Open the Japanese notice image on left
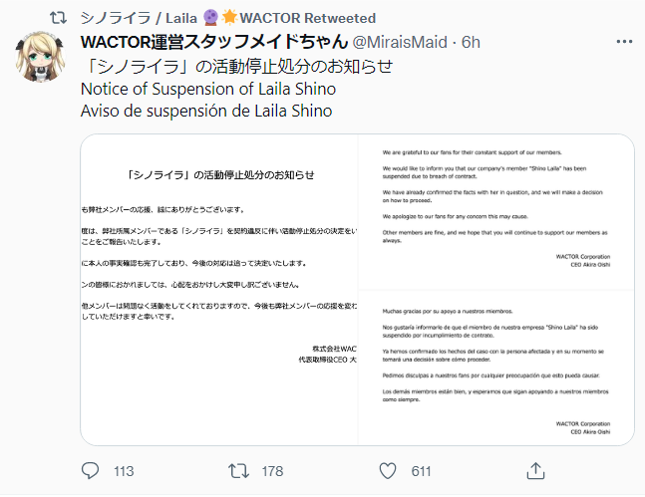The height and width of the screenshot is (497, 645). coord(219,290)
